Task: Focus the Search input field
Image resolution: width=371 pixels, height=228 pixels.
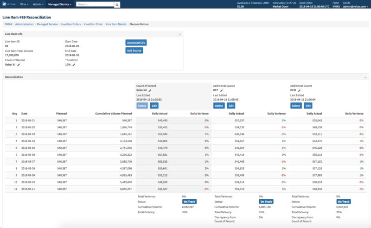Action: [95, 5]
